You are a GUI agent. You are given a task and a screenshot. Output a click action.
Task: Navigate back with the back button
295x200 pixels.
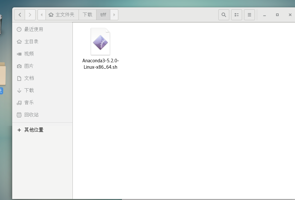[20, 14]
